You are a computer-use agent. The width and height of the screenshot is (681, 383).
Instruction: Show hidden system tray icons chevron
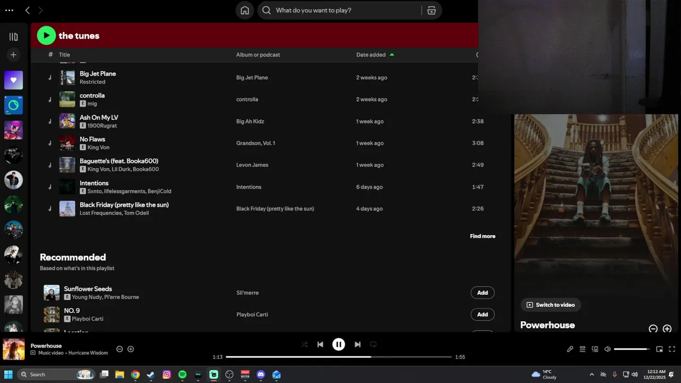tap(592, 374)
